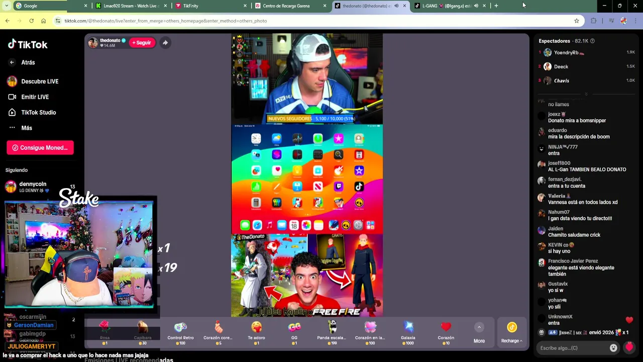The image size is (643, 362).
Task: Send the Galaxia gift
Action: coord(408,333)
